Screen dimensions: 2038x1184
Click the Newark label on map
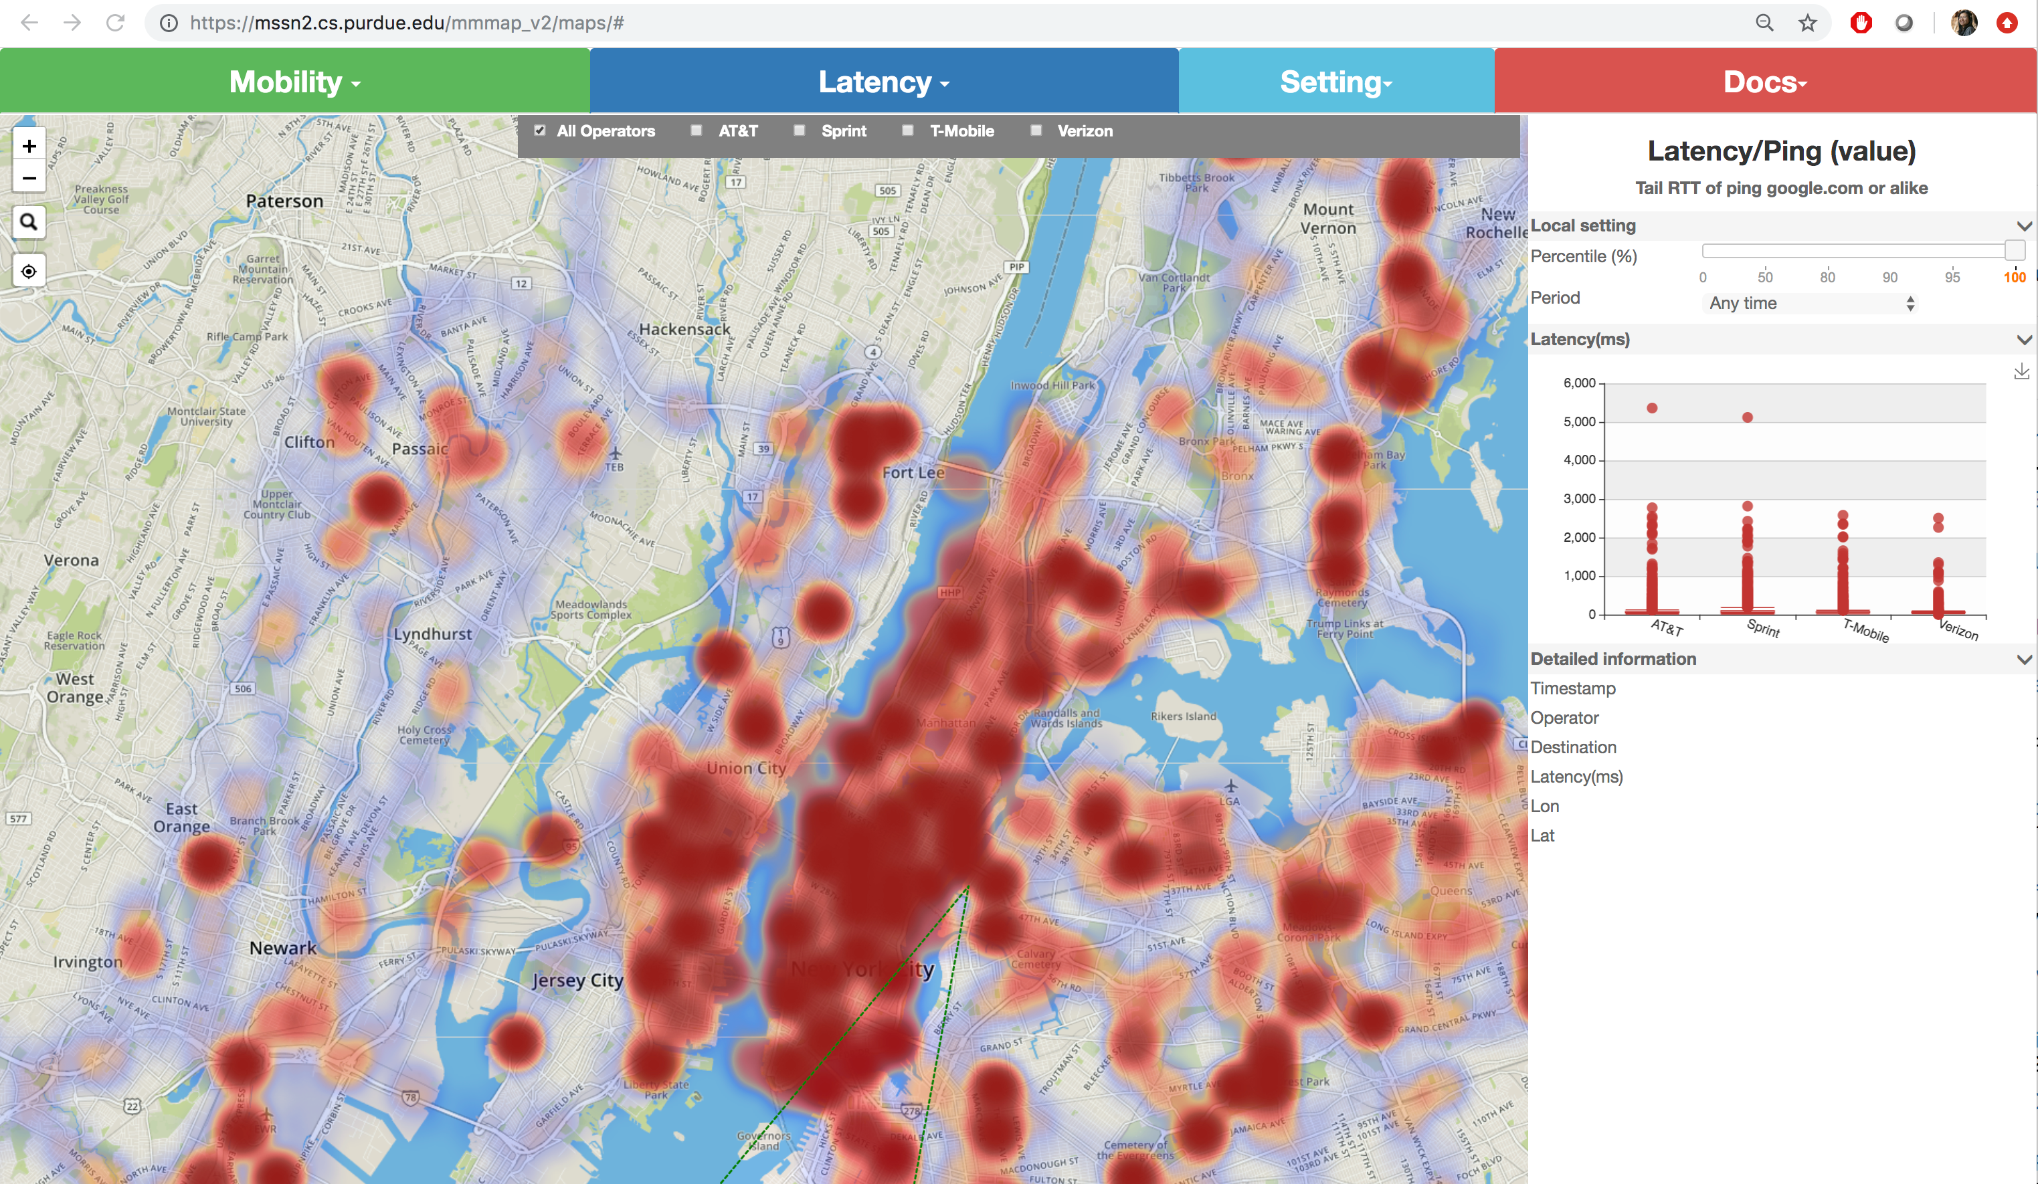pyautogui.click(x=282, y=948)
